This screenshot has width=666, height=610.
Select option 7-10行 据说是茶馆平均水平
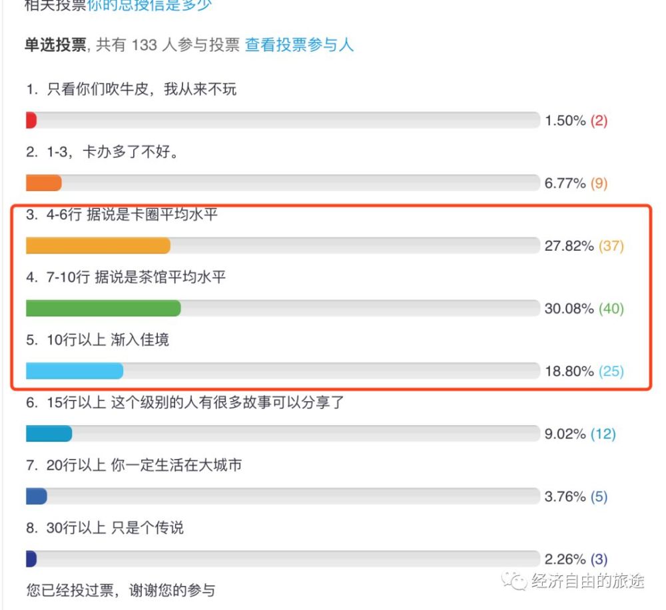(126, 277)
